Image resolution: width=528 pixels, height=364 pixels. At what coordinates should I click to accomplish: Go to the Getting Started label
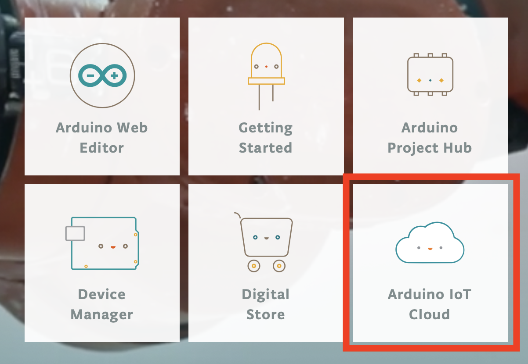(266, 138)
